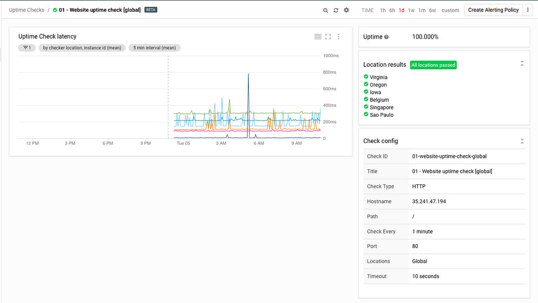The image size is (538, 303).
Task: Open the latency chart overflow menu
Action: [x=338, y=36]
